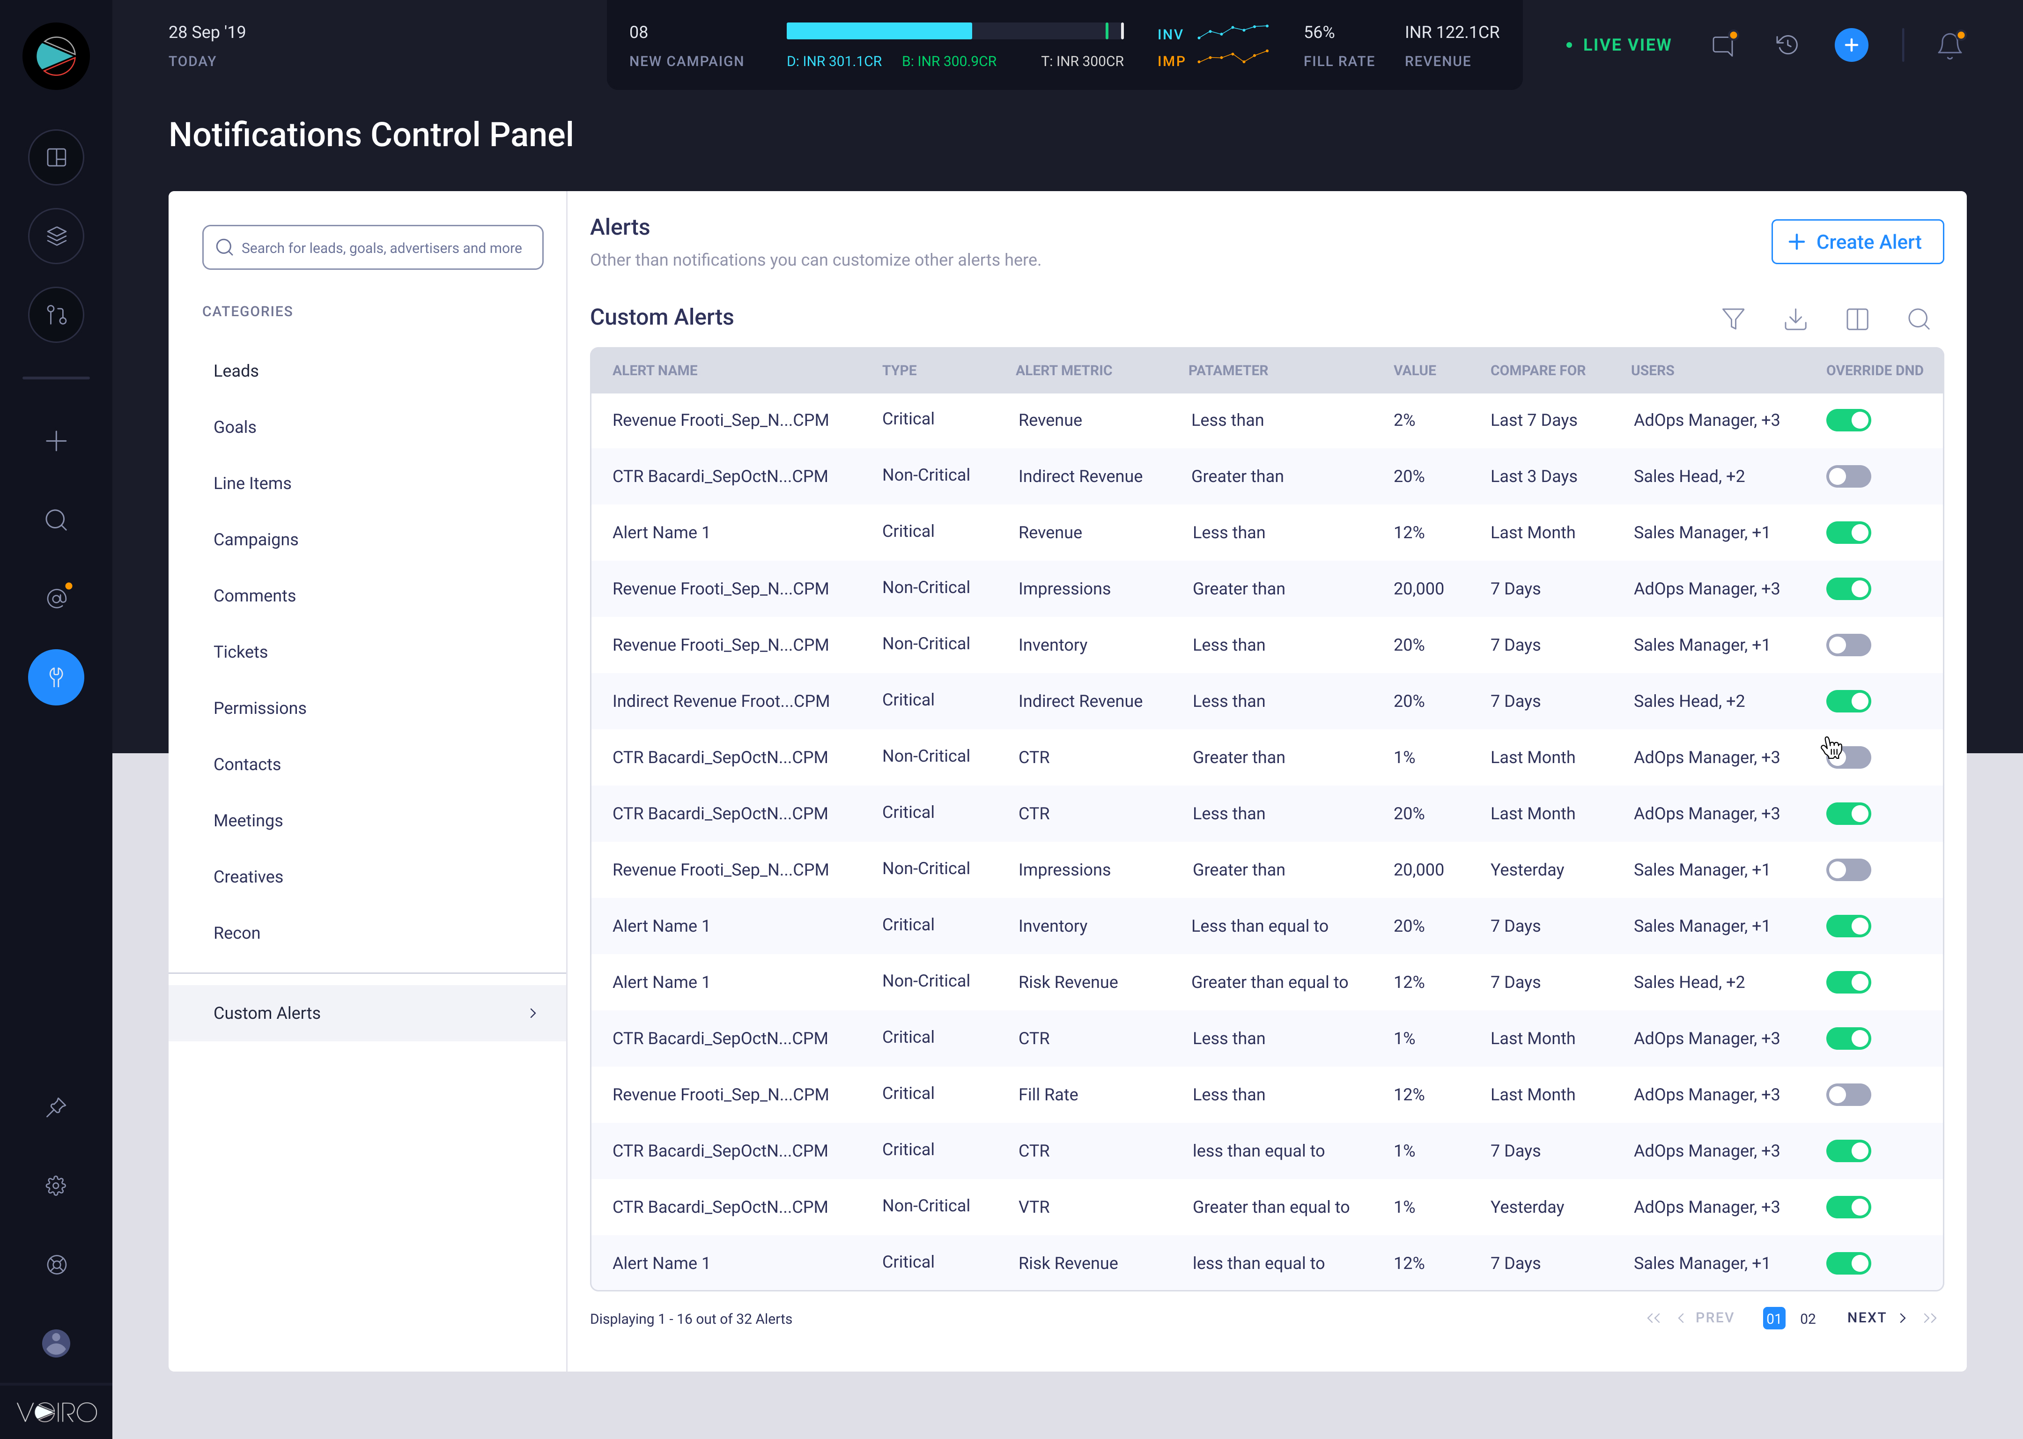
Task: Select the Permissions category
Action: [259, 708]
